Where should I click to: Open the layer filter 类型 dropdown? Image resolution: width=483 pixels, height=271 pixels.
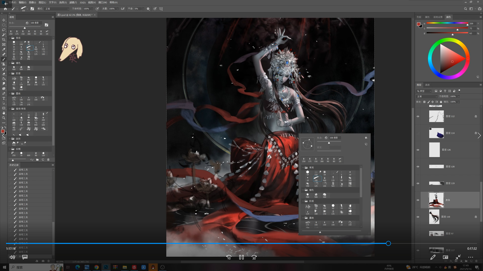[424, 91]
